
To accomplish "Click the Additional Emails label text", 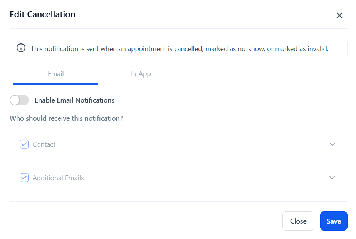I will click(58, 178).
